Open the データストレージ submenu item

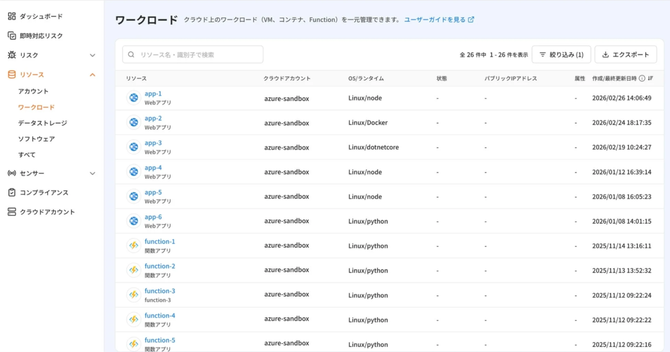(42, 123)
